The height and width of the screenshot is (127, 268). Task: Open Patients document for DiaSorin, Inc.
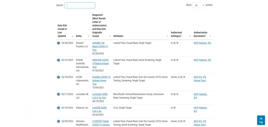(x=203, y=108)
